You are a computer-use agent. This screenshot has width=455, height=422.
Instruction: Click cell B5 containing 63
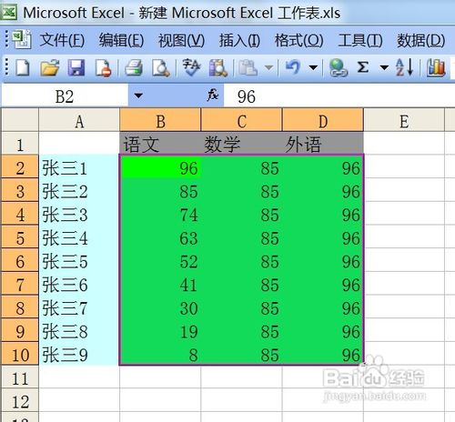point(160,237)
